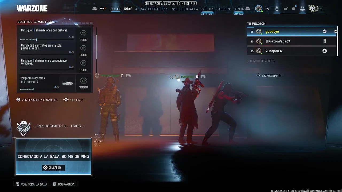Cancel matchmaking with the CANCELAR button

pos(53,168)
